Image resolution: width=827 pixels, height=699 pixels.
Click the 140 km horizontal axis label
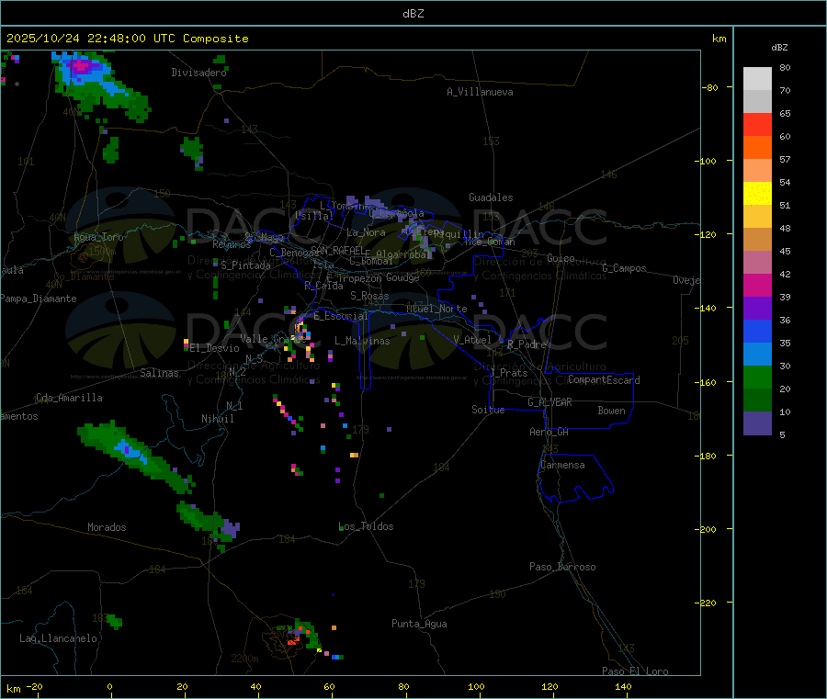coord(623,687)
